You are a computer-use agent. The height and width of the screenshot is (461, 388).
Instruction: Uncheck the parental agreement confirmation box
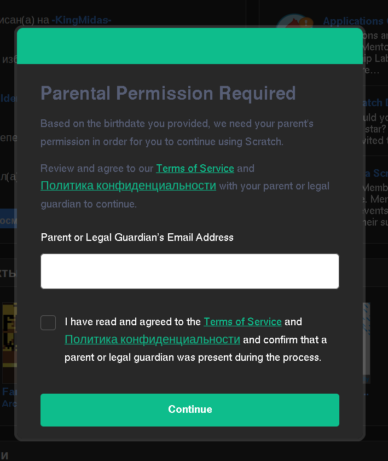click(48, 322)
